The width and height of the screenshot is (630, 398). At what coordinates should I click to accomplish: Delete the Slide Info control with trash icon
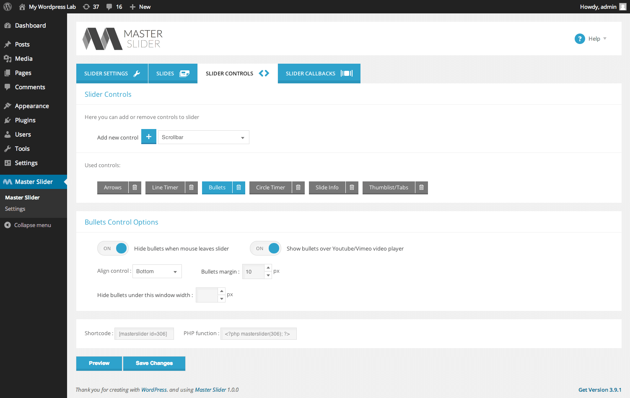352,188
